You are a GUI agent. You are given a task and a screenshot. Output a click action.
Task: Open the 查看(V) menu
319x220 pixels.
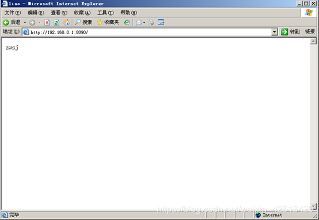59,13
